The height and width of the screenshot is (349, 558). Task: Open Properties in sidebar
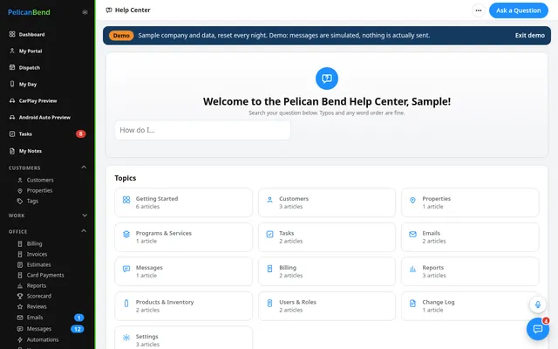[x=39, y=190]
